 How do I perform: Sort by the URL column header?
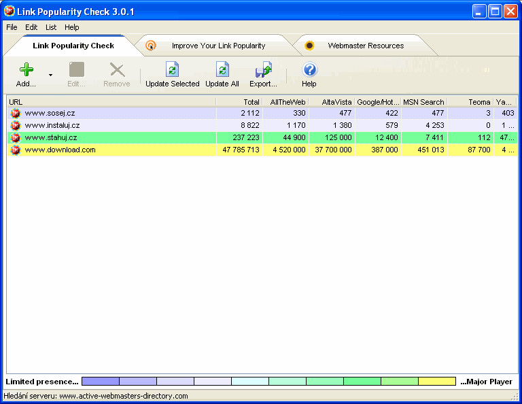(111, 102)
